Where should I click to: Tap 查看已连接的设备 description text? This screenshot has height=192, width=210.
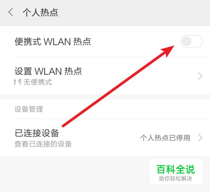point(43,144)
